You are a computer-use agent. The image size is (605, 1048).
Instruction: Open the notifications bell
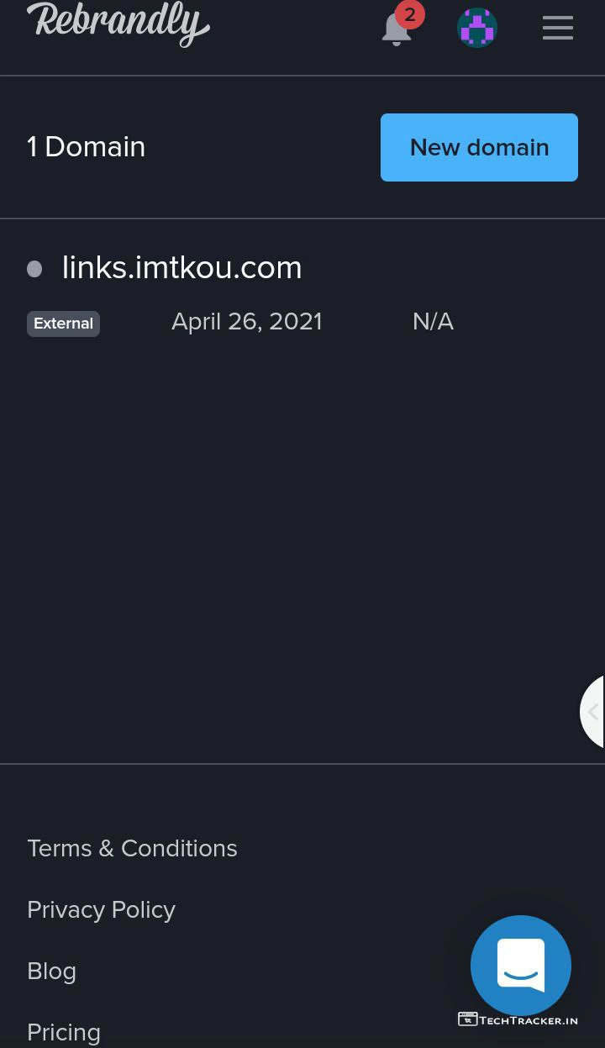(396, 30)
